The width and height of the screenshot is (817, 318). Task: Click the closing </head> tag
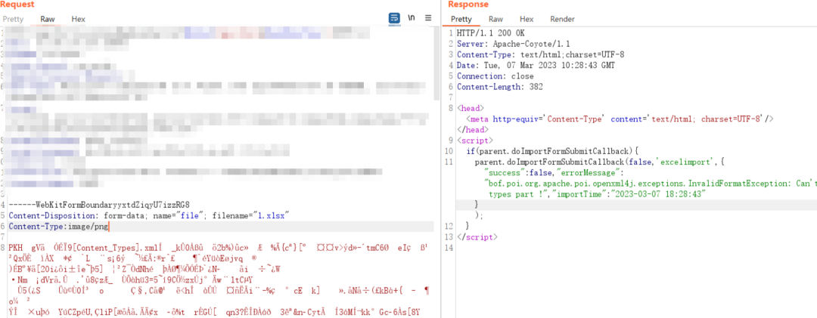472,130
